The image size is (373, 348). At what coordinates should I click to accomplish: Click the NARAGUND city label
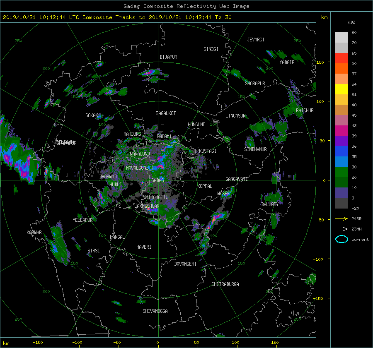(140, 154)
